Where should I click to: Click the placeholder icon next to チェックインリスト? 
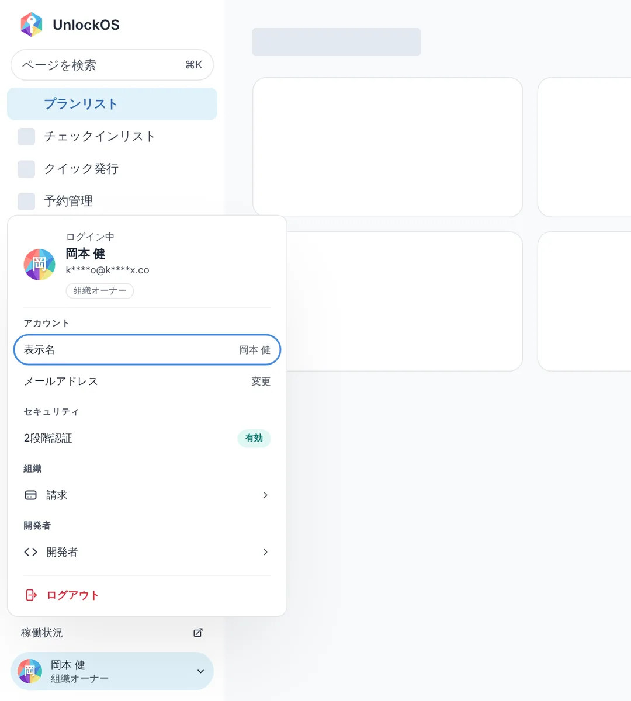[x=26, y=137]
